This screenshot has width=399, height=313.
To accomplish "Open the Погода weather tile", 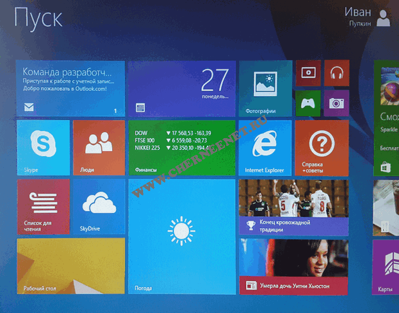I will coord(181,236).
